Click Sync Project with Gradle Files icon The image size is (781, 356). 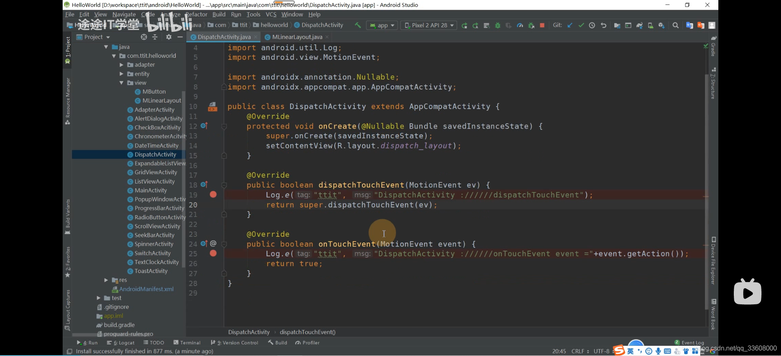pos(639,26)
